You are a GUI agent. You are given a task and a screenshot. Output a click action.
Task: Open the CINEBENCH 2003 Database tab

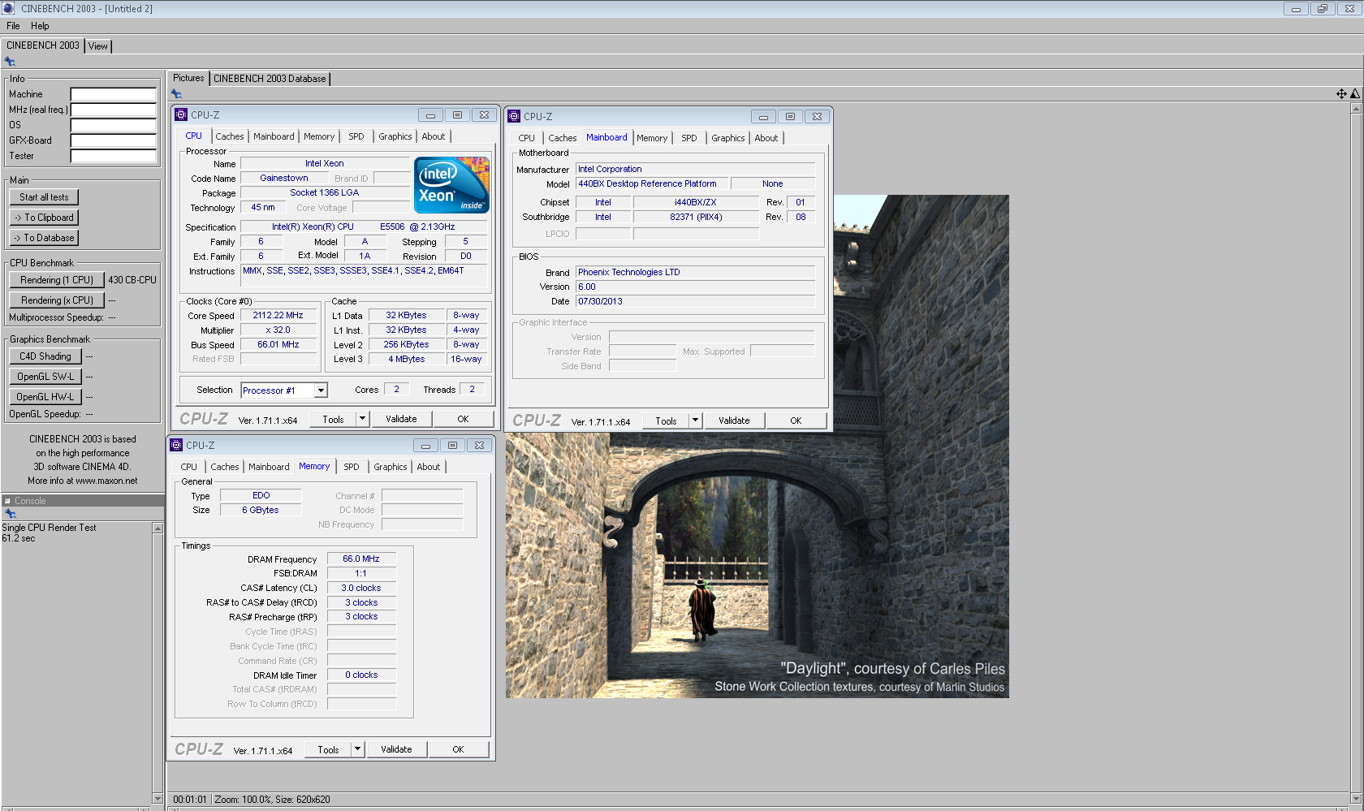coord(270,79)
